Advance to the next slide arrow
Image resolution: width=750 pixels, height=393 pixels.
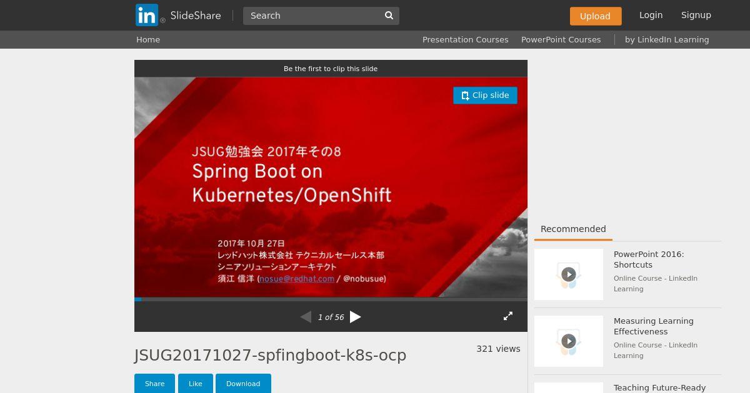coord(356,317)
